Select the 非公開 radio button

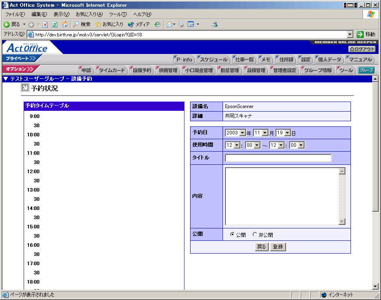[x=255, y=235]
